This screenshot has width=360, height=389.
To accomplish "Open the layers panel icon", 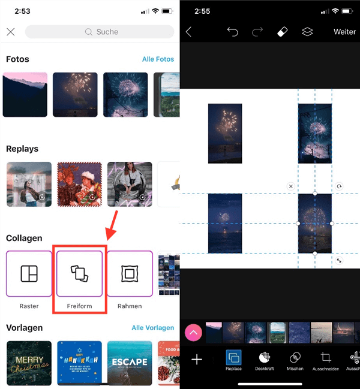I will tap(307, 32).
